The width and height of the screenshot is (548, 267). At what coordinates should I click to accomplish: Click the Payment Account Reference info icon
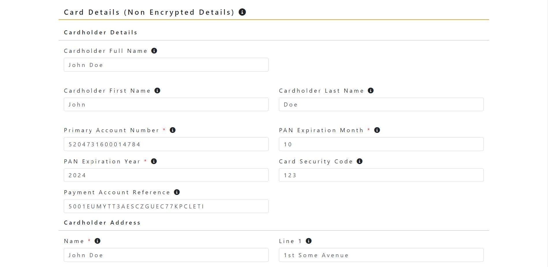click(x=177, y=192)
